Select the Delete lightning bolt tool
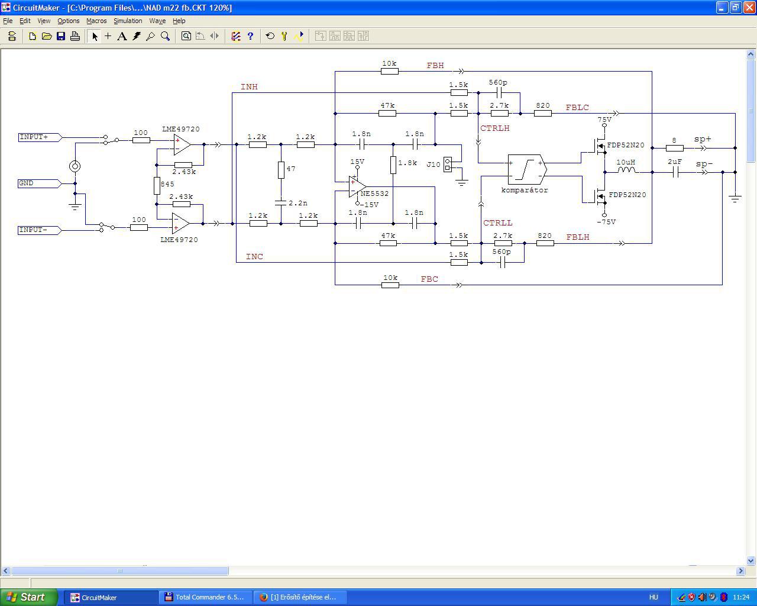 pos(136,36)
